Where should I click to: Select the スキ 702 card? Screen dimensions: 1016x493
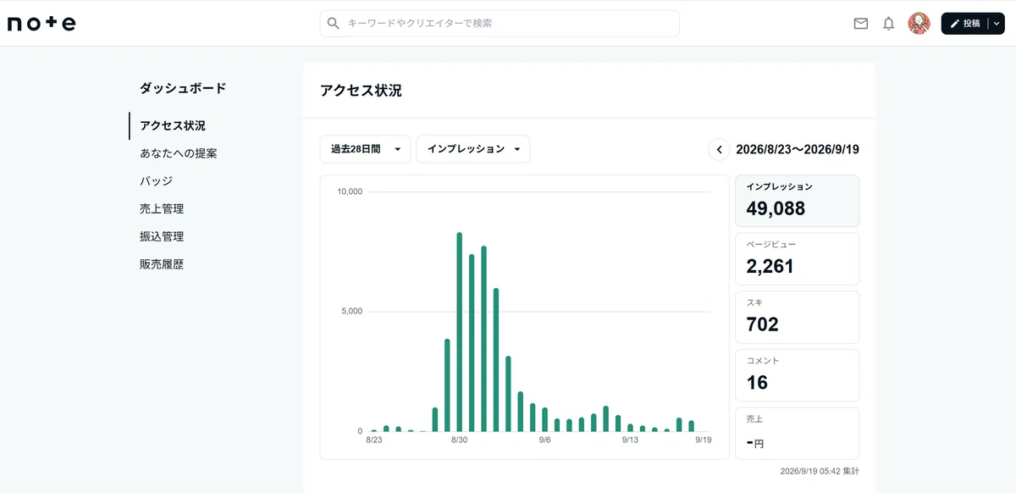click(x=797, y=317)
